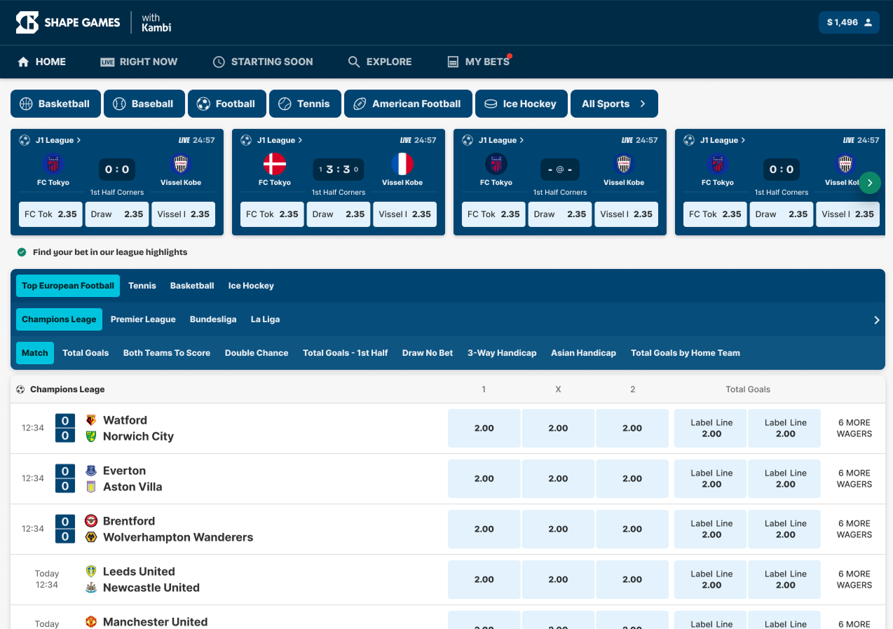Screen dimensions: 893x629
Task: Click the France flag team icon
Action: pos(402,165)
